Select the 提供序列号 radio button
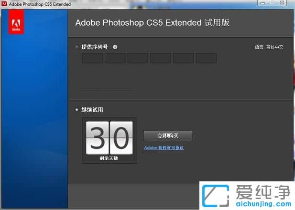Viewport: 295px width, 210px height. [76, 47]
